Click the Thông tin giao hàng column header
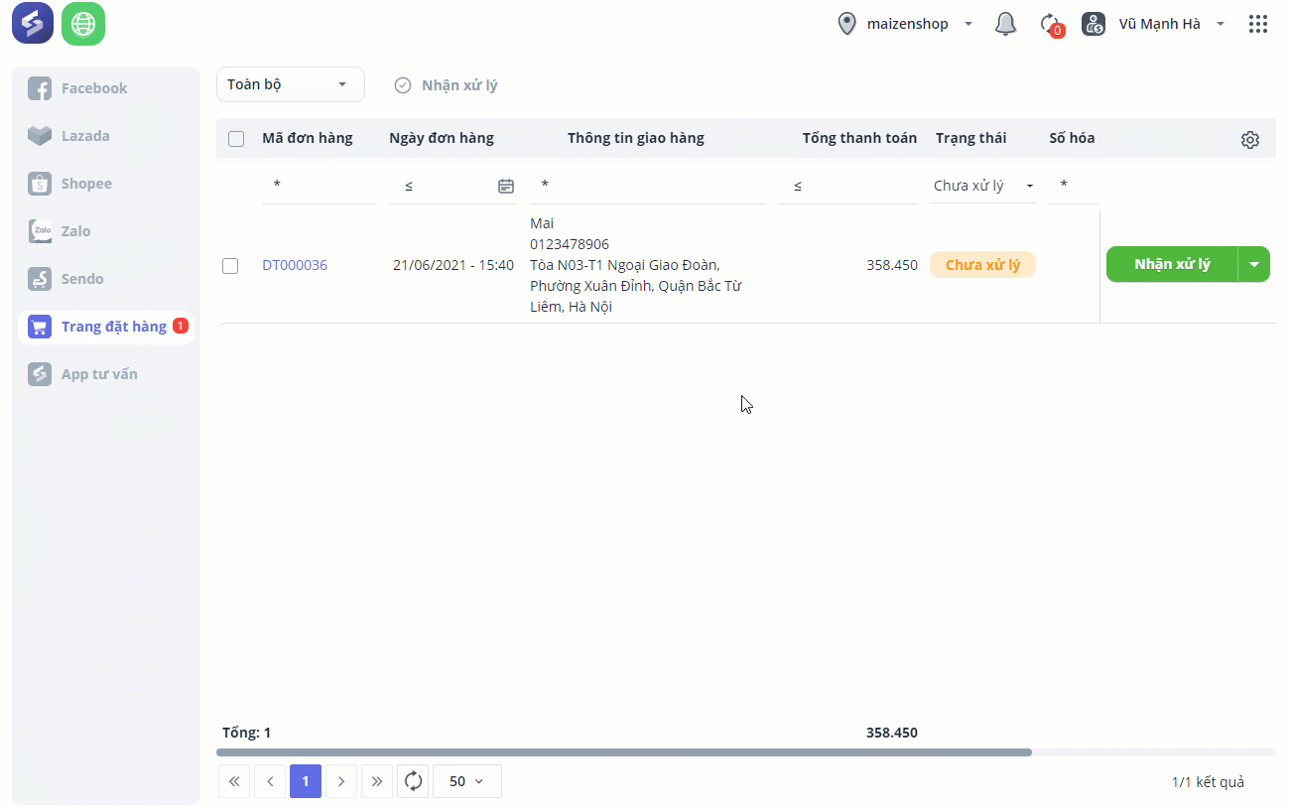The width and height of the screenshot is (1290, 810). point(636,138)
